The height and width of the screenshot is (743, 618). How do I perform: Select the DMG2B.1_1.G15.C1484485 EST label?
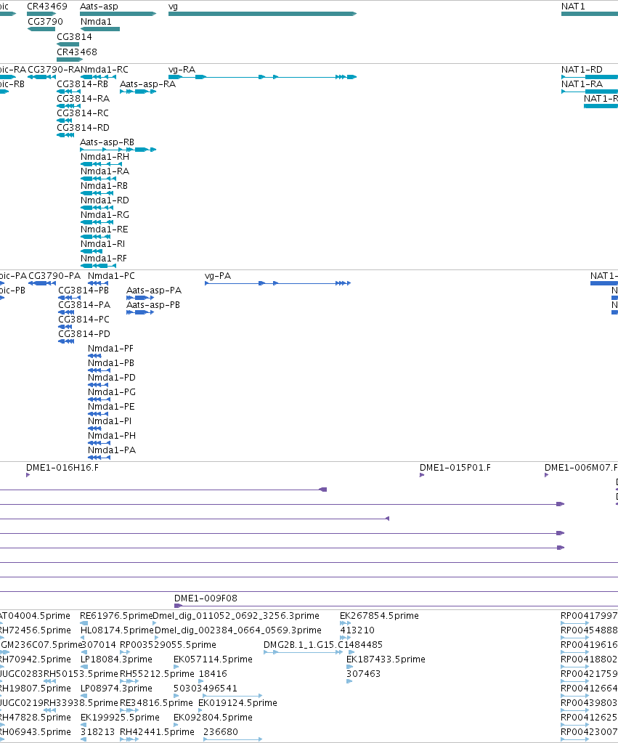[x=323, y=645]
